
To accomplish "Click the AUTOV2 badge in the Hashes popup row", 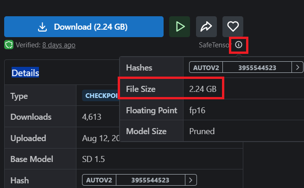I will [206, 68].
